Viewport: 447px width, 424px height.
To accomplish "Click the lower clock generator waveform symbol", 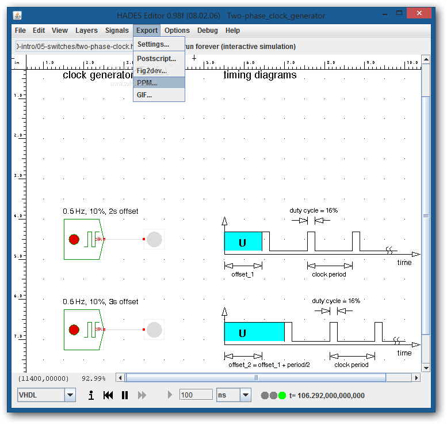I will click(90, 330).
